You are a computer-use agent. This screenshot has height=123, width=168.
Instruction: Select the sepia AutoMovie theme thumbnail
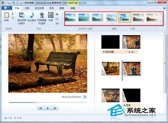tap(152, 17)
